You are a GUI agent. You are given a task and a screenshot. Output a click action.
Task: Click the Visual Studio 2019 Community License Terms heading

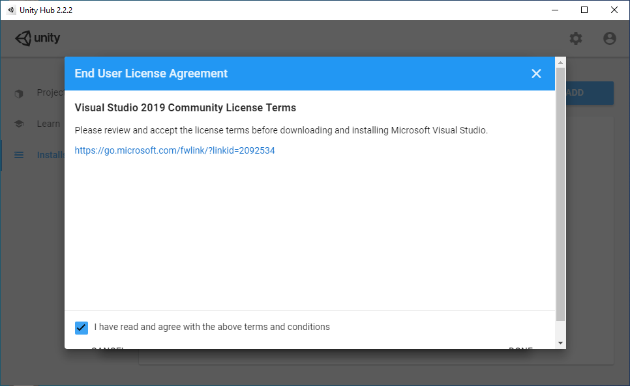(x=185, y=108)
